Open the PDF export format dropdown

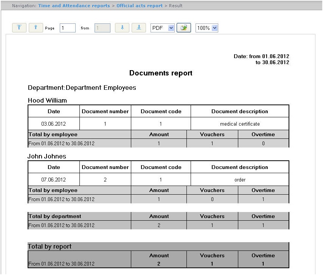(163, 28)
